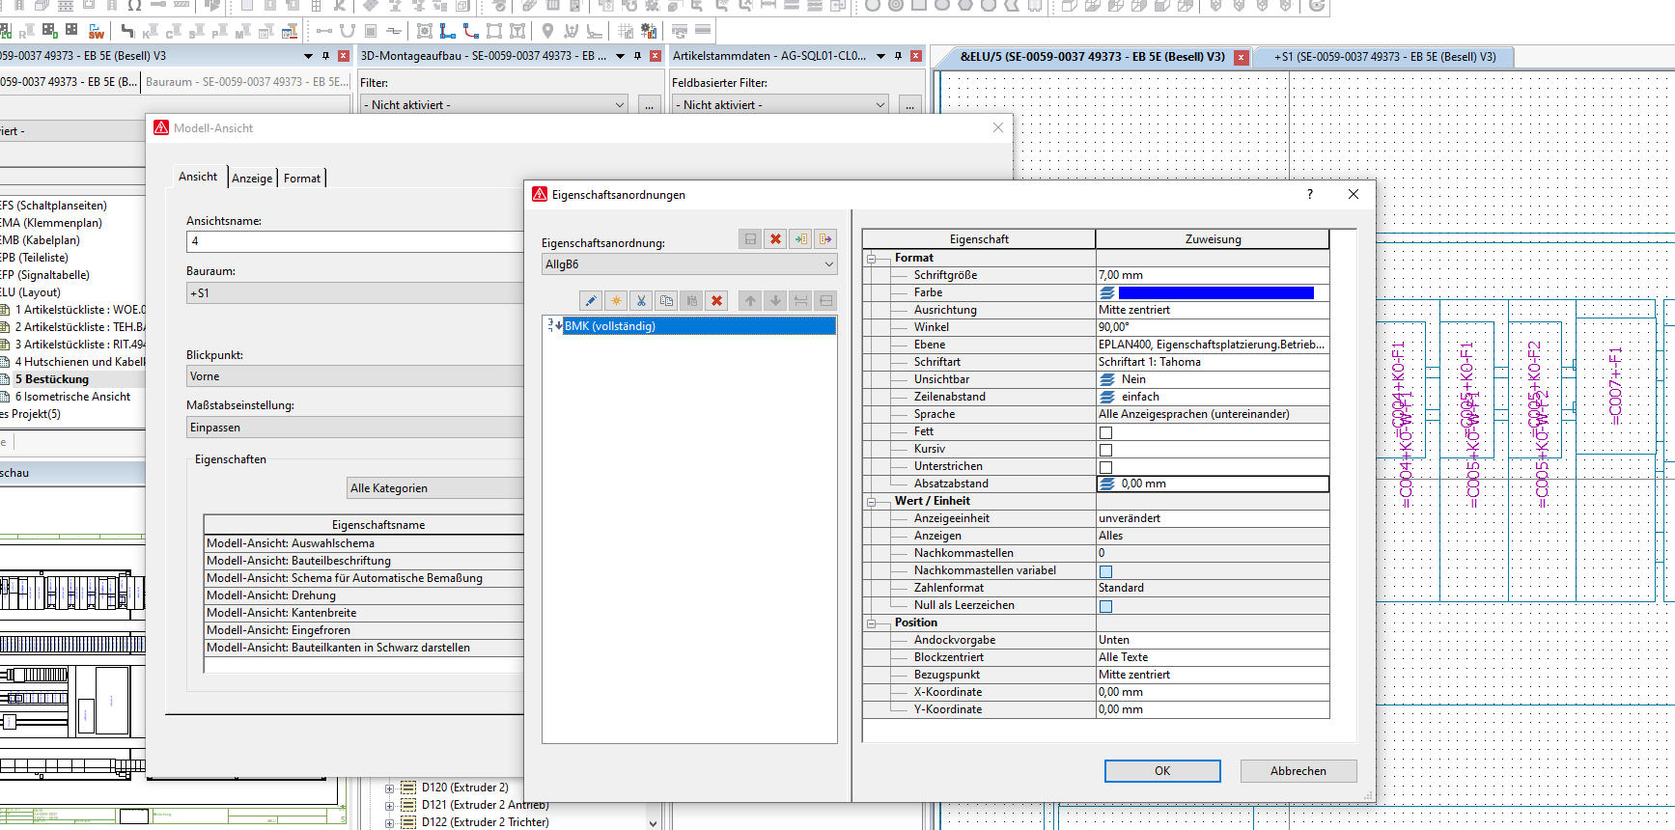
Task: Collapse the Format property group
Action: 872,259
